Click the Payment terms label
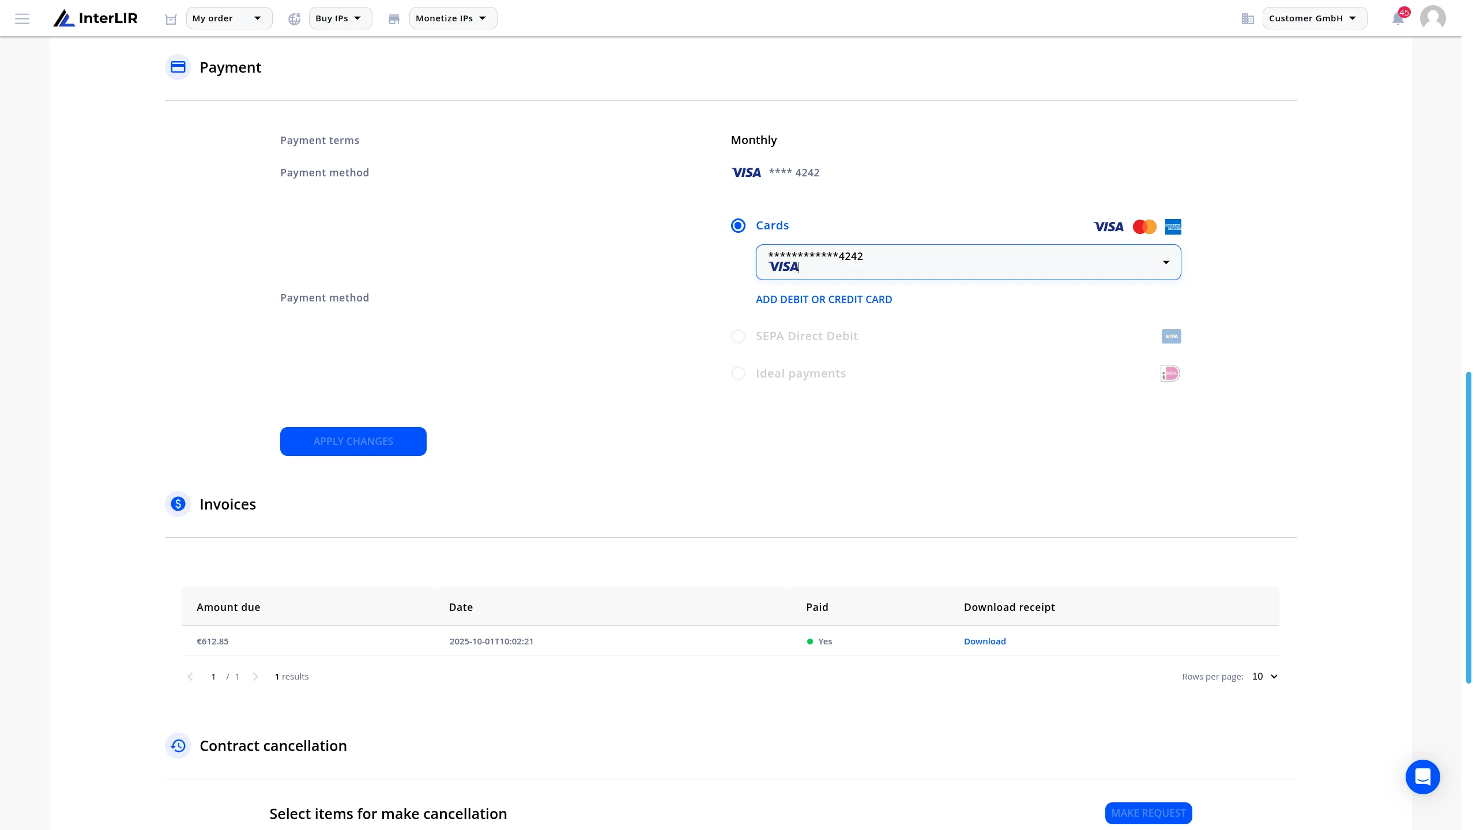 tap(319, 141)
